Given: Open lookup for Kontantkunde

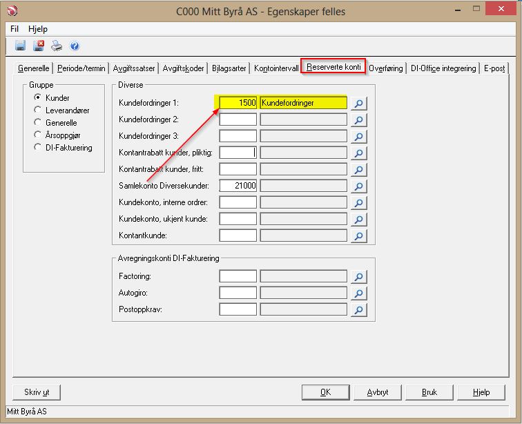Looking at the screenshot, I should pos(359,235).
